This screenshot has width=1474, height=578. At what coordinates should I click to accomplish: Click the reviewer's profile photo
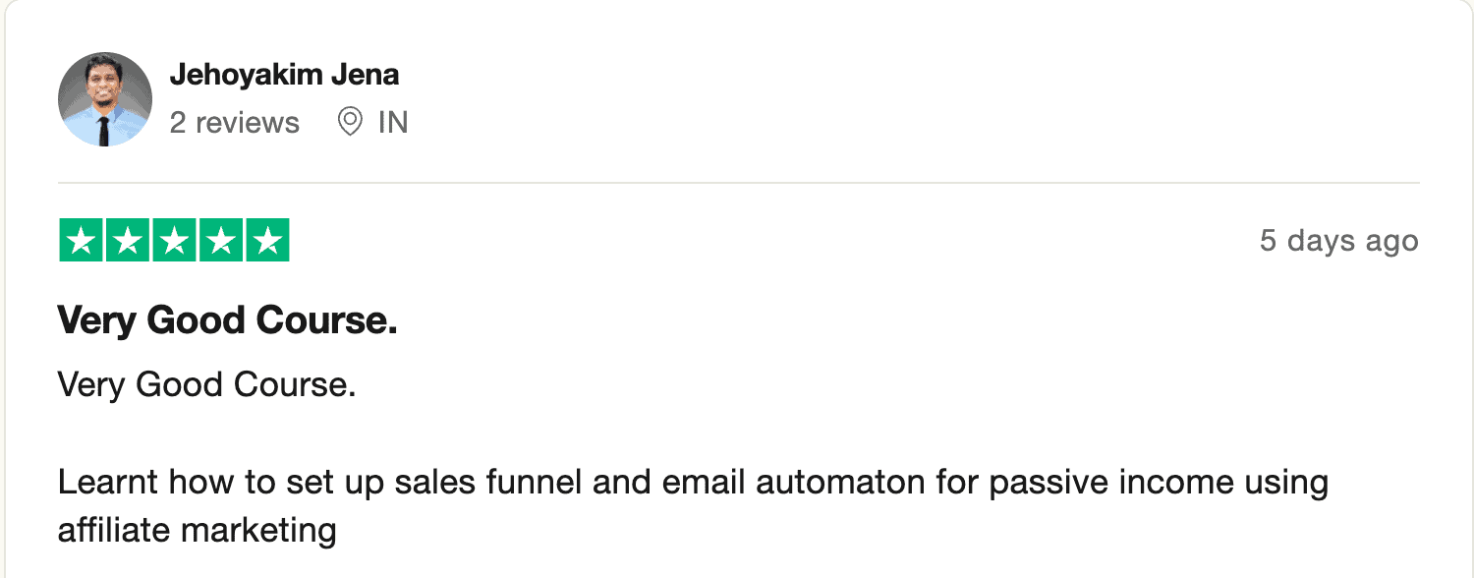pos(105,99)
